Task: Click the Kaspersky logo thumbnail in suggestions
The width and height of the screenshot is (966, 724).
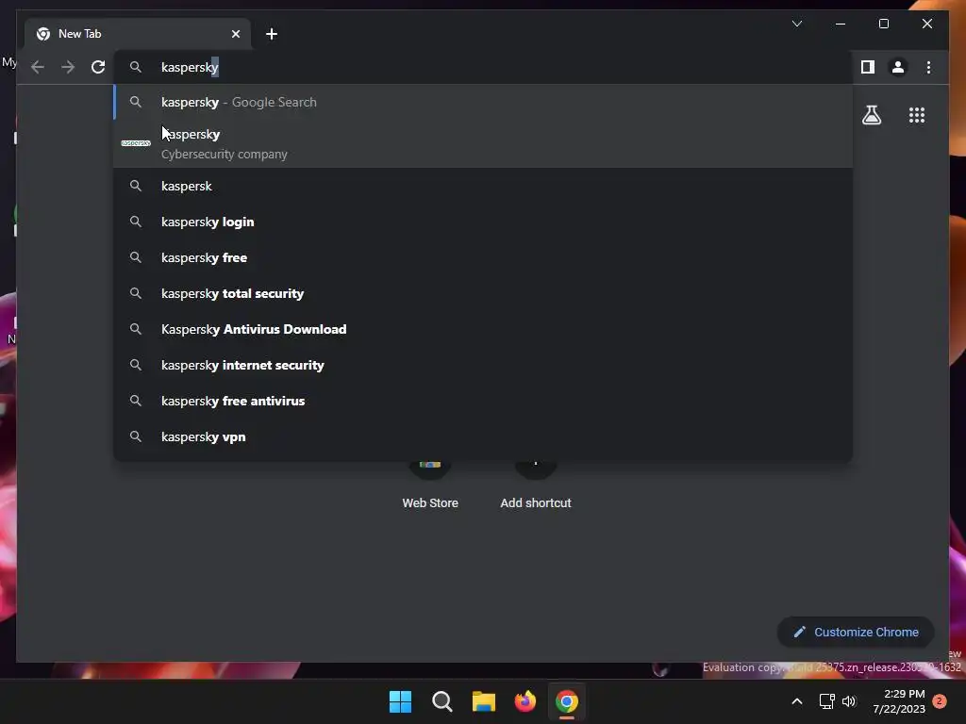Action: pyautogui.click(x=136, y=143)
